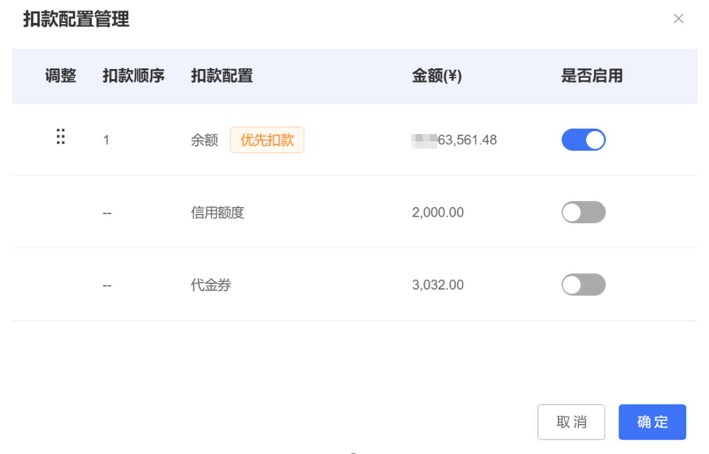This screenshot has height=454, width=709.
Task: Click the 是否启用 column header
Action: 592,76
